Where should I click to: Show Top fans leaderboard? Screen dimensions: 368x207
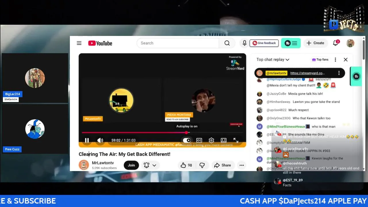[x=320, y=60]
